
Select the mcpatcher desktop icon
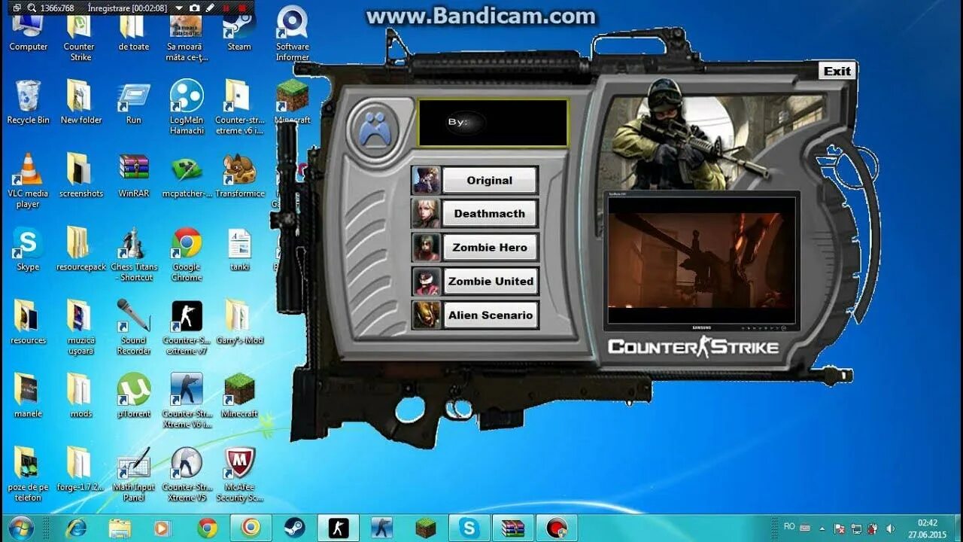pyautogui.click(x=187, y=176)
